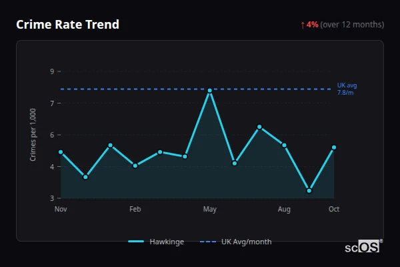Select the June data point
Screen dimensions: 400x267
235,164
